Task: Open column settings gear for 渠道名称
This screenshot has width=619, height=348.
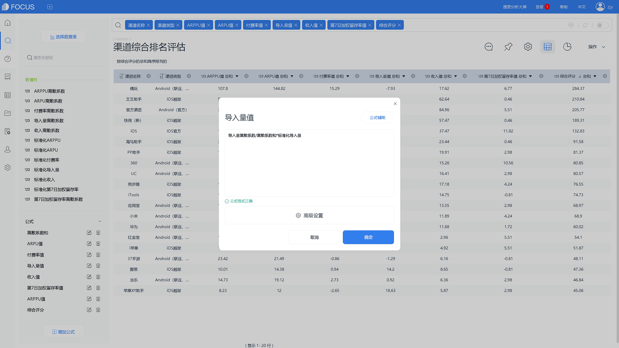Action: tap(149, 76)
